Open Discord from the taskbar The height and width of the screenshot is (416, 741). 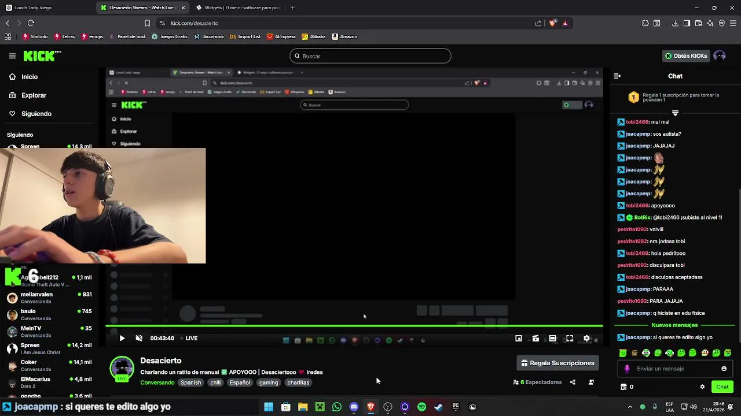click(x=354, y=407)
